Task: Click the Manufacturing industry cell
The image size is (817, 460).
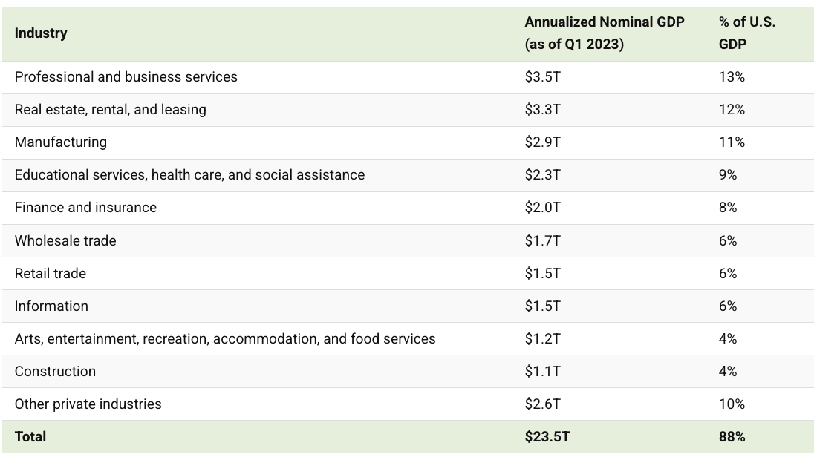Action: point(60,142)
